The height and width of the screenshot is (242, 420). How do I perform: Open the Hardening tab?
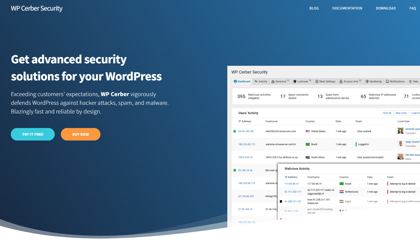[x=373, y=81]
